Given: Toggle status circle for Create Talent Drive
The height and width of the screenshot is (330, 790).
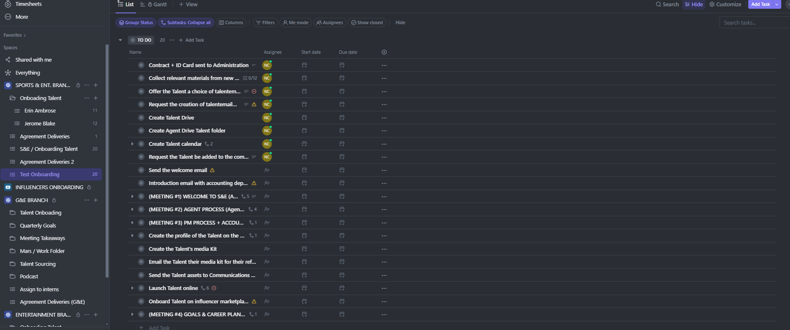Looking at the screenshot, I should (x=141, y=118).
